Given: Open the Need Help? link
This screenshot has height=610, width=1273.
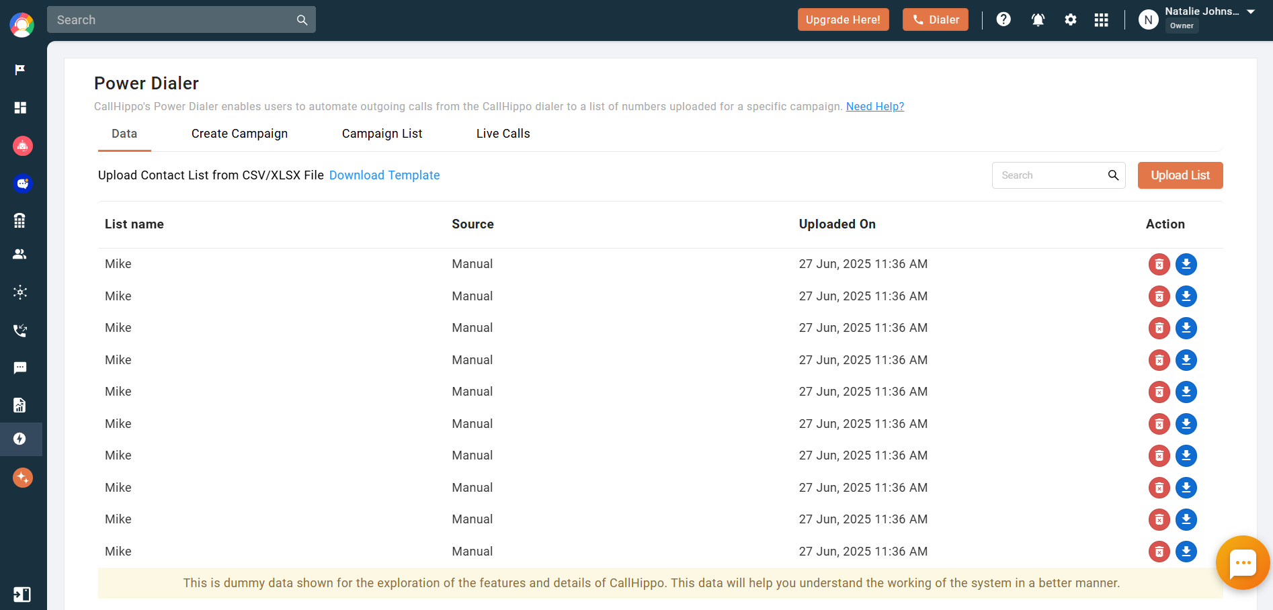Looking at the screenshot, I should (x=875, y=106).
